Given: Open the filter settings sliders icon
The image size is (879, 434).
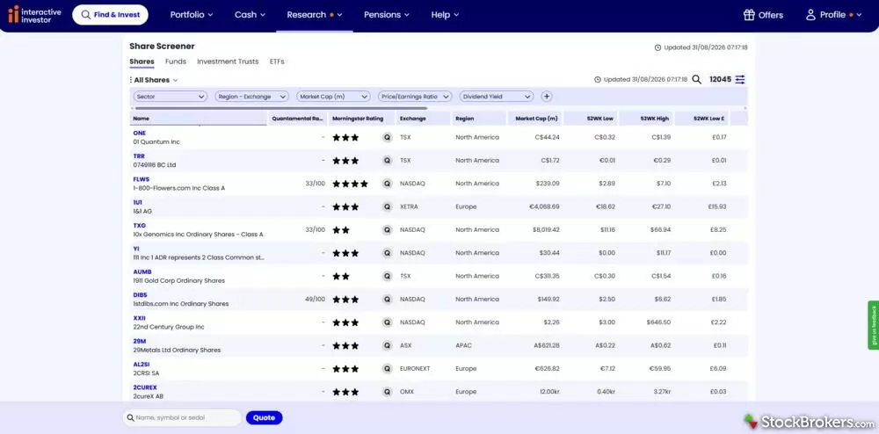Looking at the screenshot, I should pos(740,80).
